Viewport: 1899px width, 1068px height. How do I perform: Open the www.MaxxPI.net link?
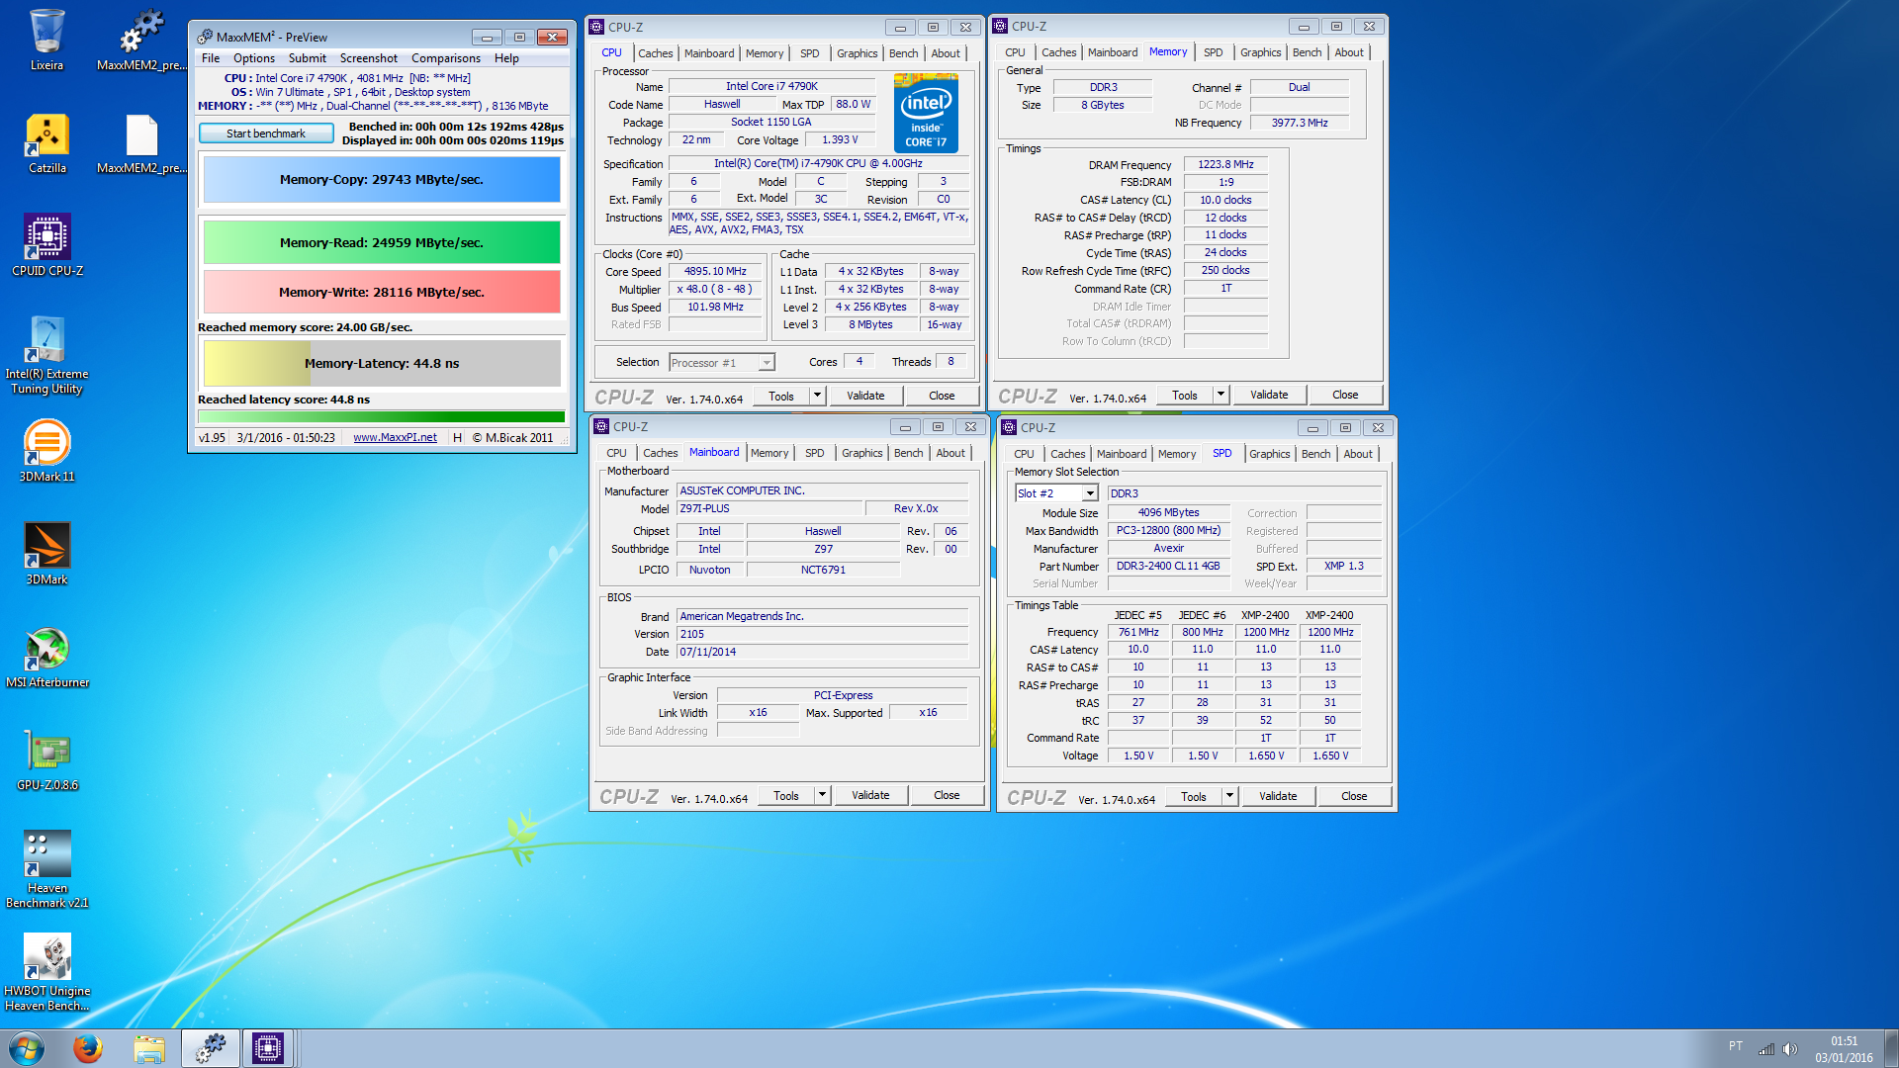coord(395,437)
